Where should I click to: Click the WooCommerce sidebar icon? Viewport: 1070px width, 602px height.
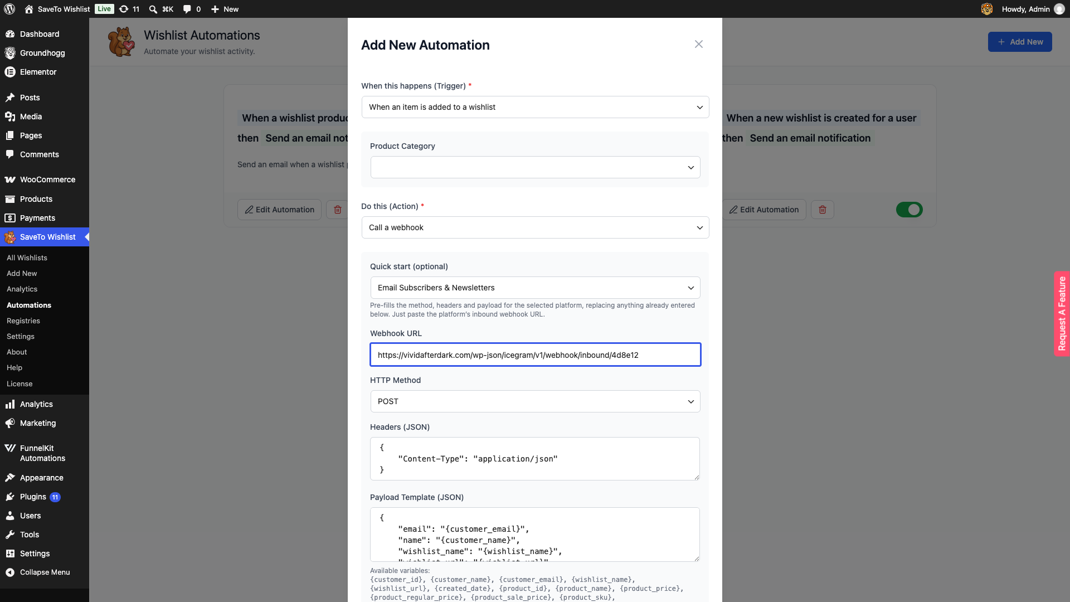[10, 179]
